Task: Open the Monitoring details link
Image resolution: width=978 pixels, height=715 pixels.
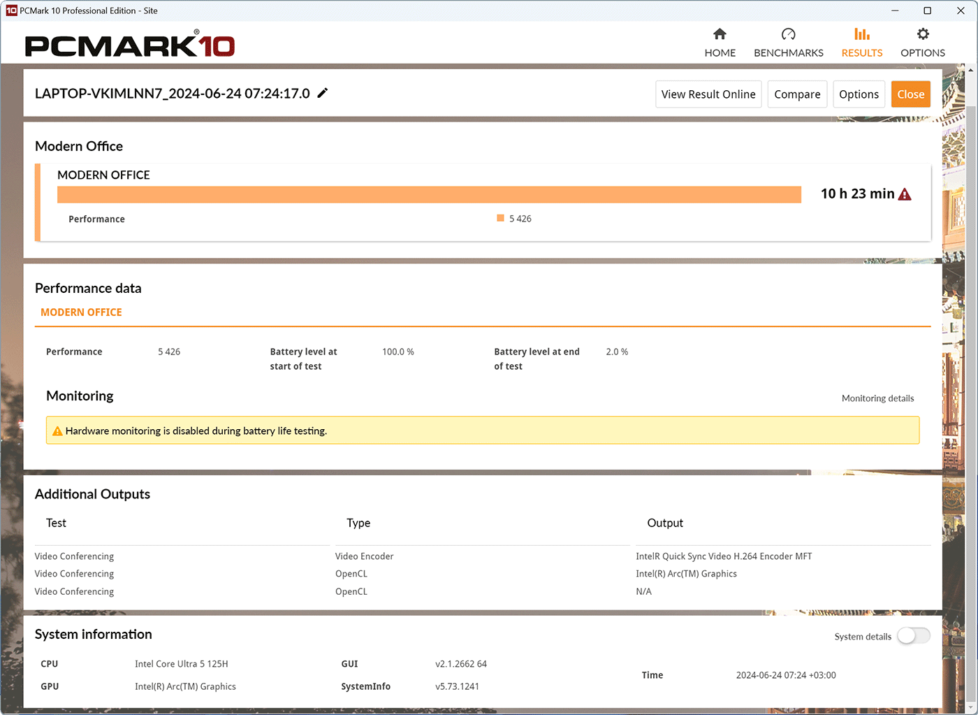Action: point(877,398)
